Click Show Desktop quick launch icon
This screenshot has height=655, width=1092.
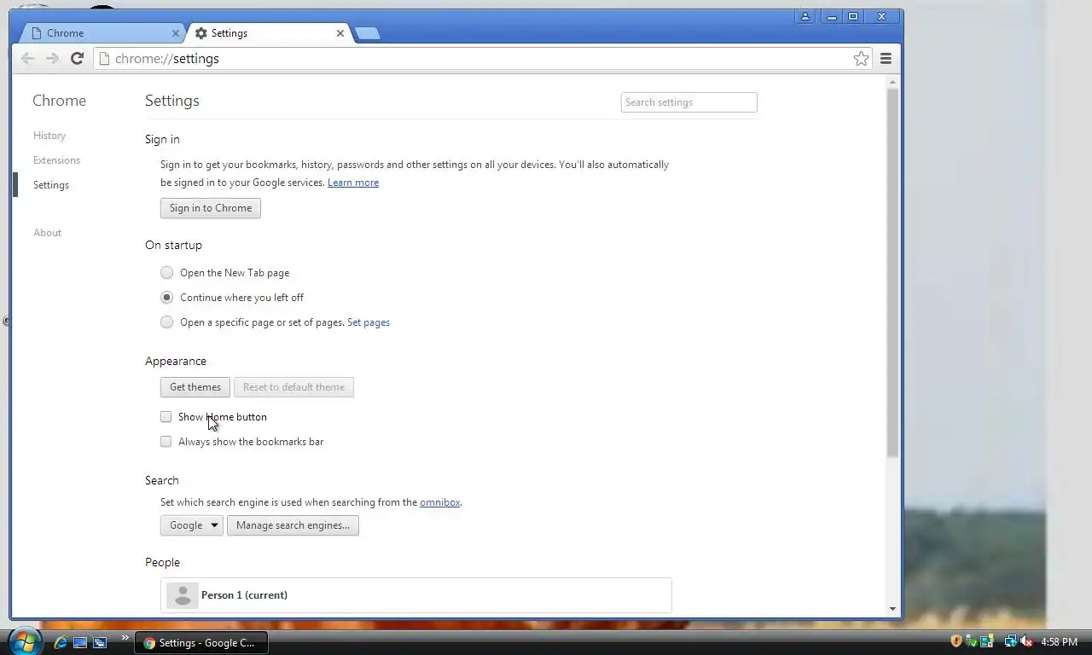[80, 642]
